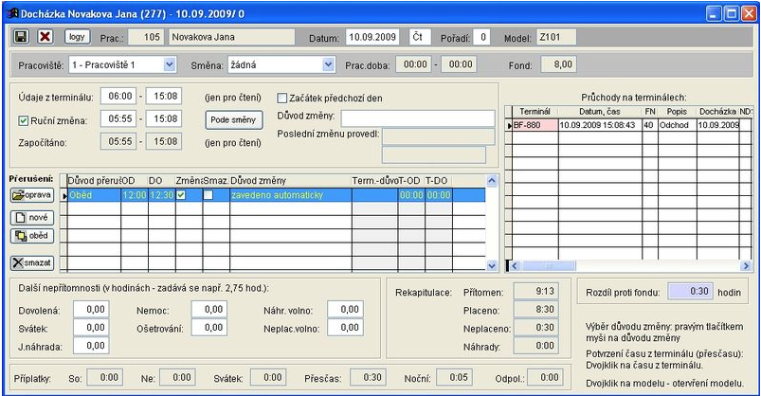761x396 pixels.
Task: Click the red X cancel icon
Action: pyautogui.click(x=45, y=36)
